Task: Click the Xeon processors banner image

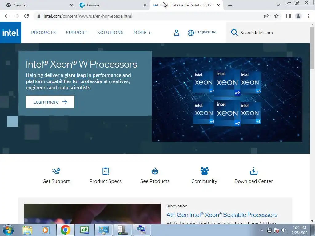Action: 227,99
